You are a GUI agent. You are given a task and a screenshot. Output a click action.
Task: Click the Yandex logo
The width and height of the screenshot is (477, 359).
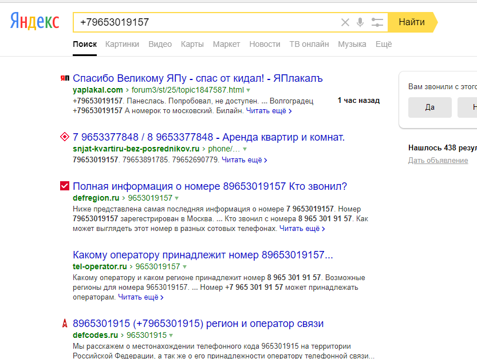coord(34,21)
